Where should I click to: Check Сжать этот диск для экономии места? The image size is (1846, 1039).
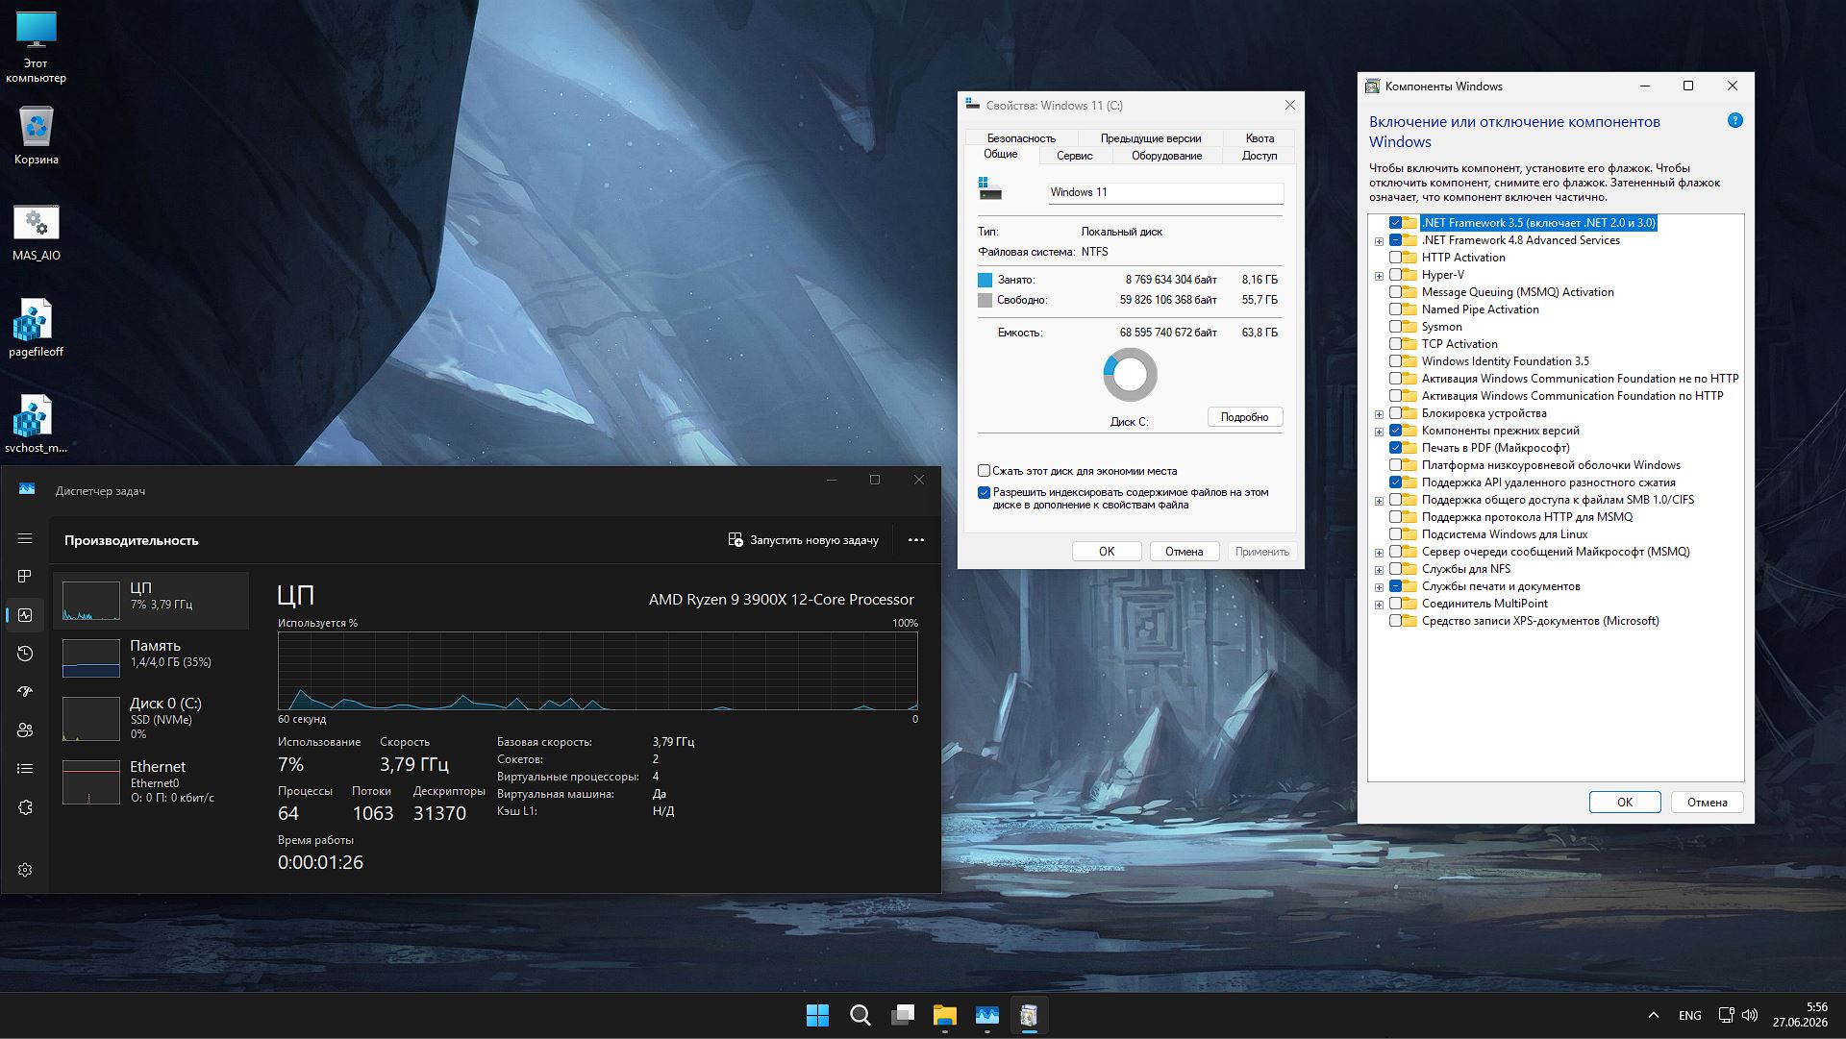(x=984, y=471)
